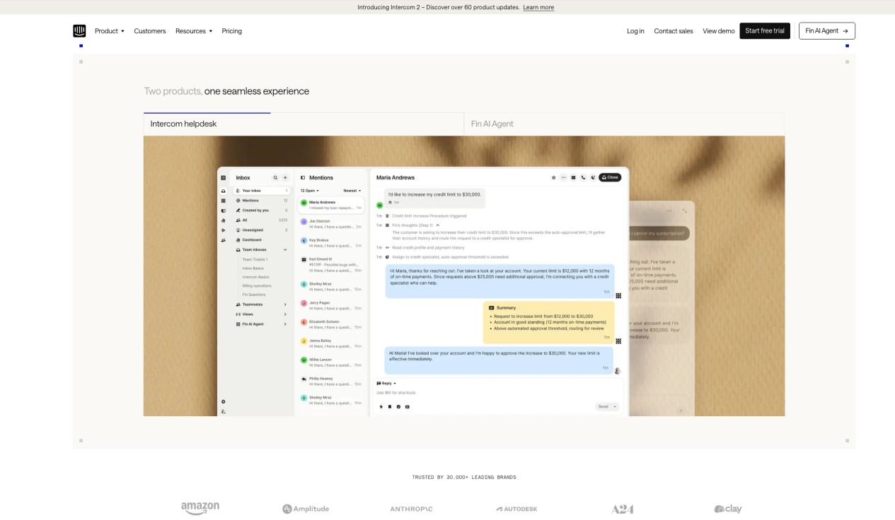Open View demo link

(719, 31)
